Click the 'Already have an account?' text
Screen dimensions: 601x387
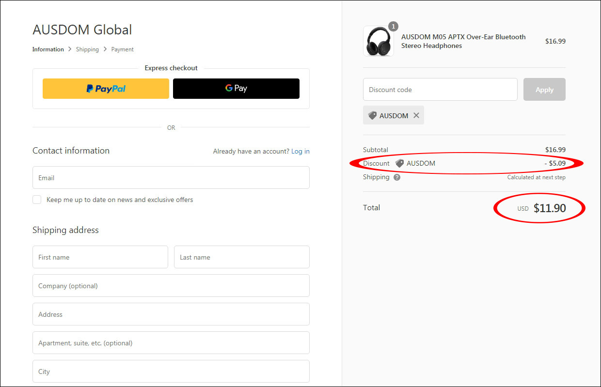point(251,152)
